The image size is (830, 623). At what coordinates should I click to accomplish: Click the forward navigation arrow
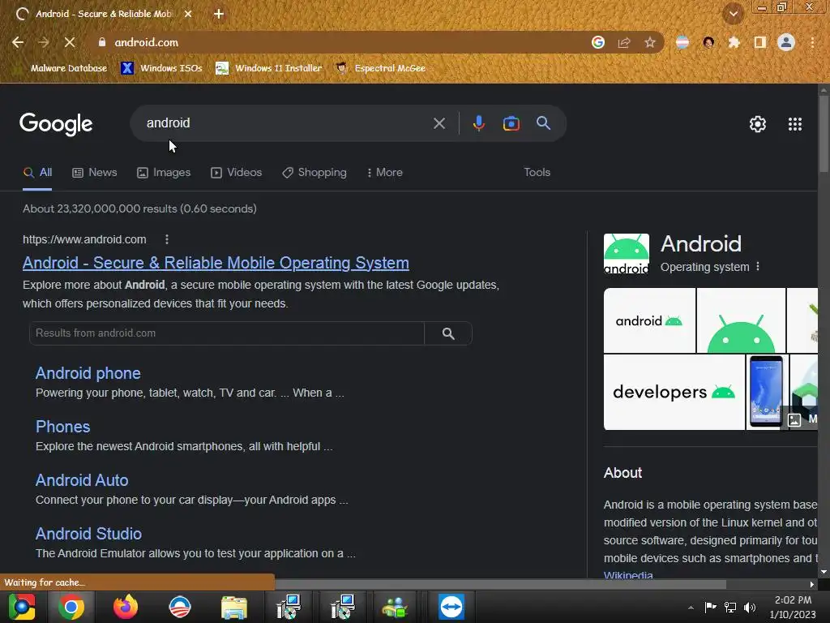pyautogui.click(x=44, y=42)
